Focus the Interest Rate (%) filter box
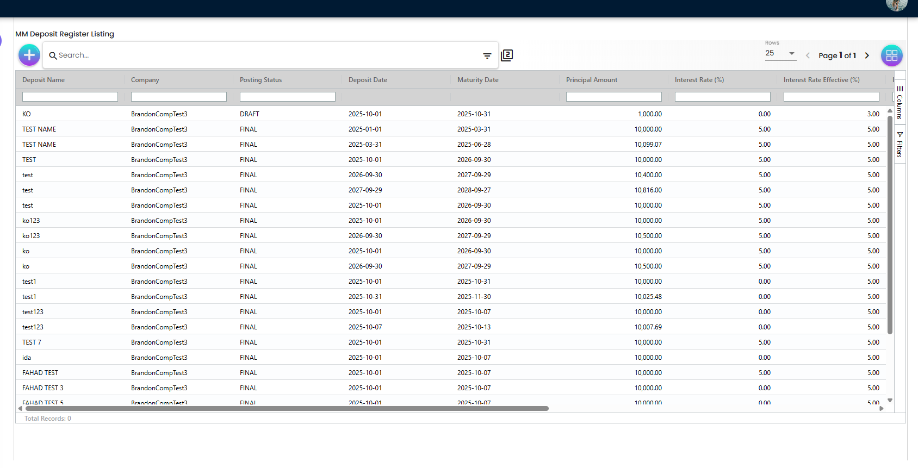Image resolution: width=918 pixels, height=468 pixels. tap(723, 97)
